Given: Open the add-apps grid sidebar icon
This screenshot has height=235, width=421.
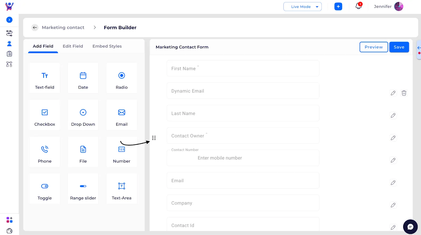Looking at the screenshot, I should (x=9, y=220).
